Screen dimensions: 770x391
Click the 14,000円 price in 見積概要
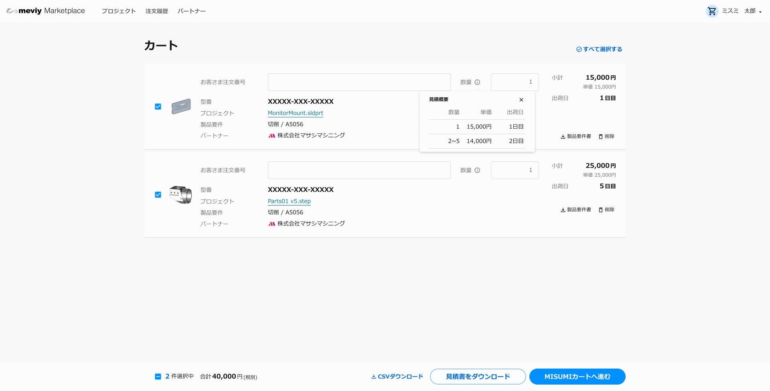(479, 141)
